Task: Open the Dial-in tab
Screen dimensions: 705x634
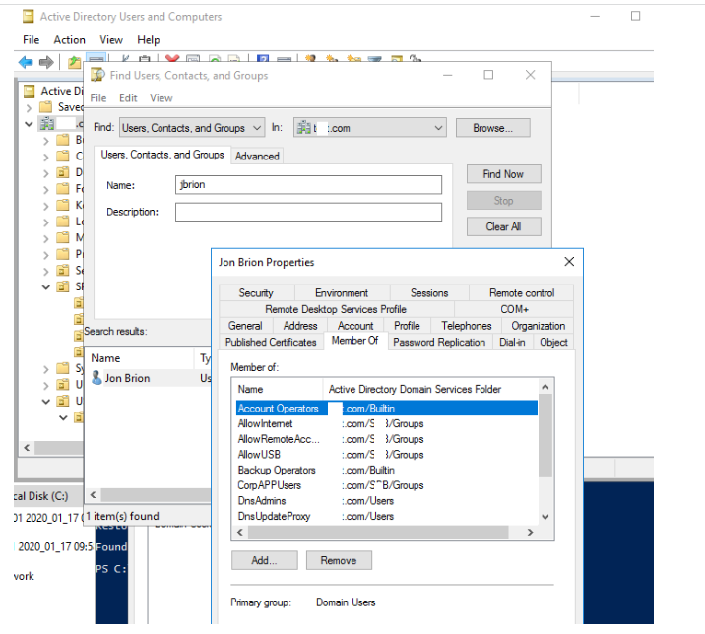Action: pos(512,343)
